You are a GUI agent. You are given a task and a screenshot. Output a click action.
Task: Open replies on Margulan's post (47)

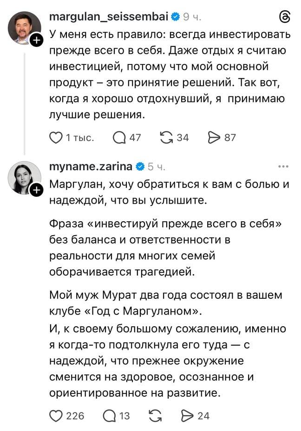119,137
